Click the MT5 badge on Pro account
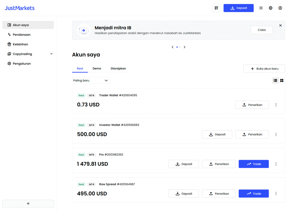The image size is (289, 212). [x=92, y=155]
